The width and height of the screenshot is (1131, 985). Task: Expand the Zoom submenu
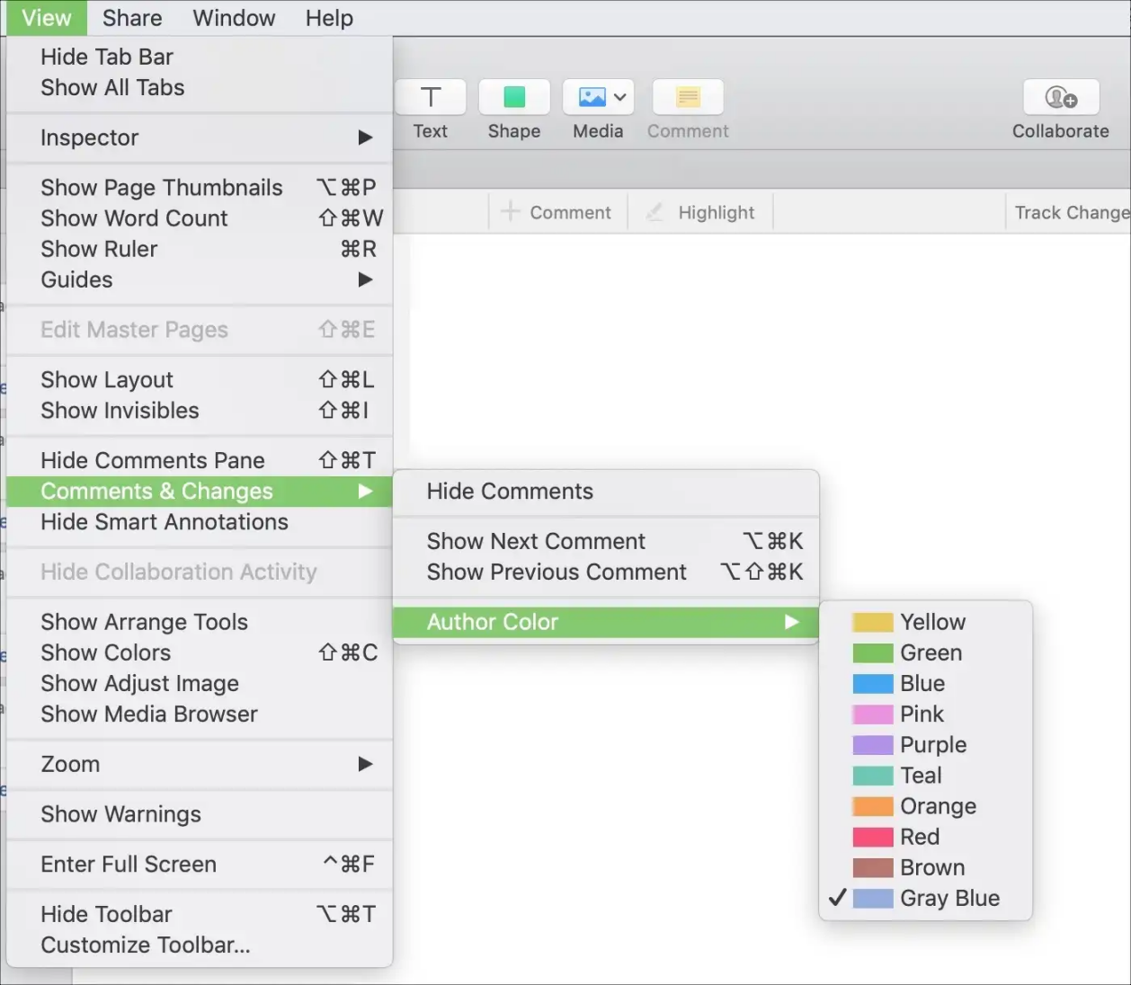(x=69, y=764)
